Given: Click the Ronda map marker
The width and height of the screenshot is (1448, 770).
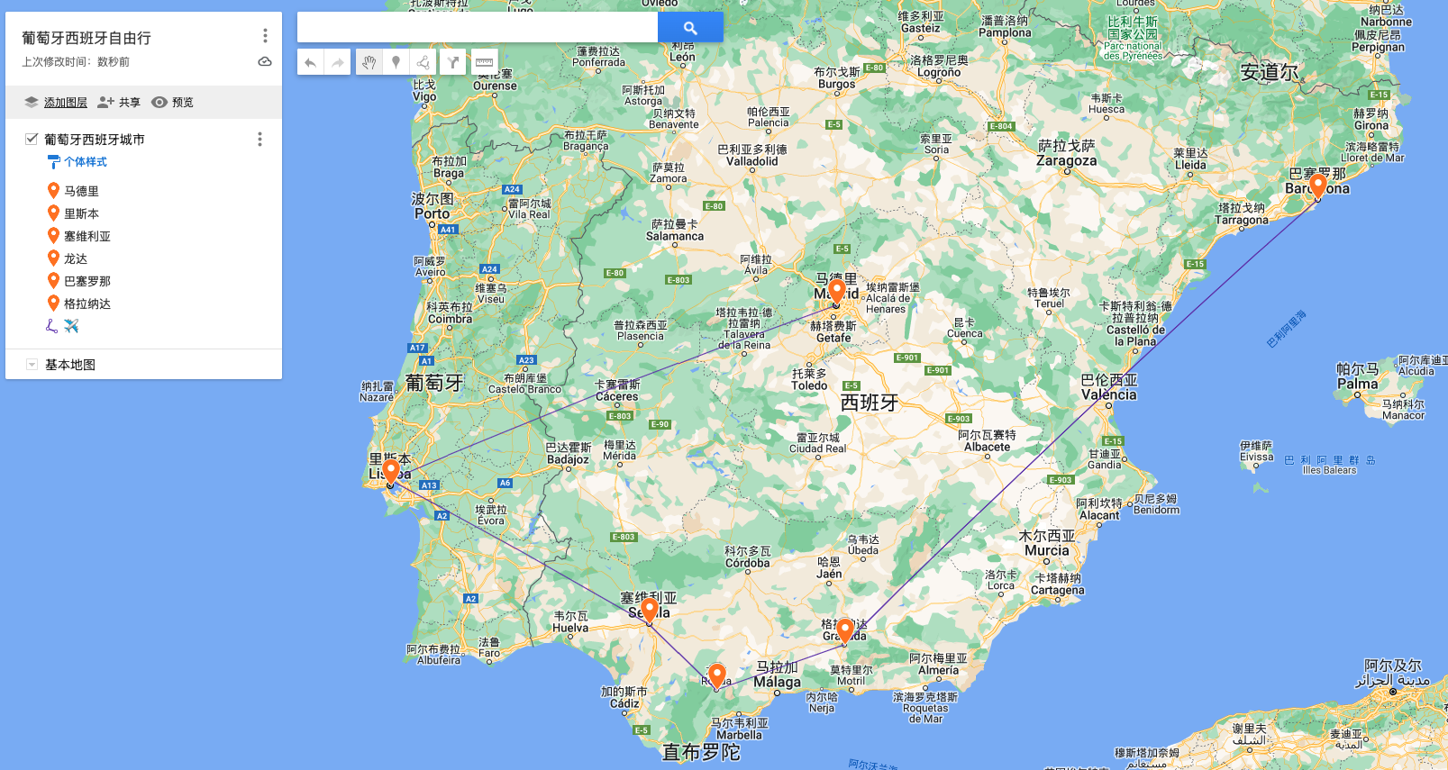Looking at the screenshot, I should pos(716,675).
